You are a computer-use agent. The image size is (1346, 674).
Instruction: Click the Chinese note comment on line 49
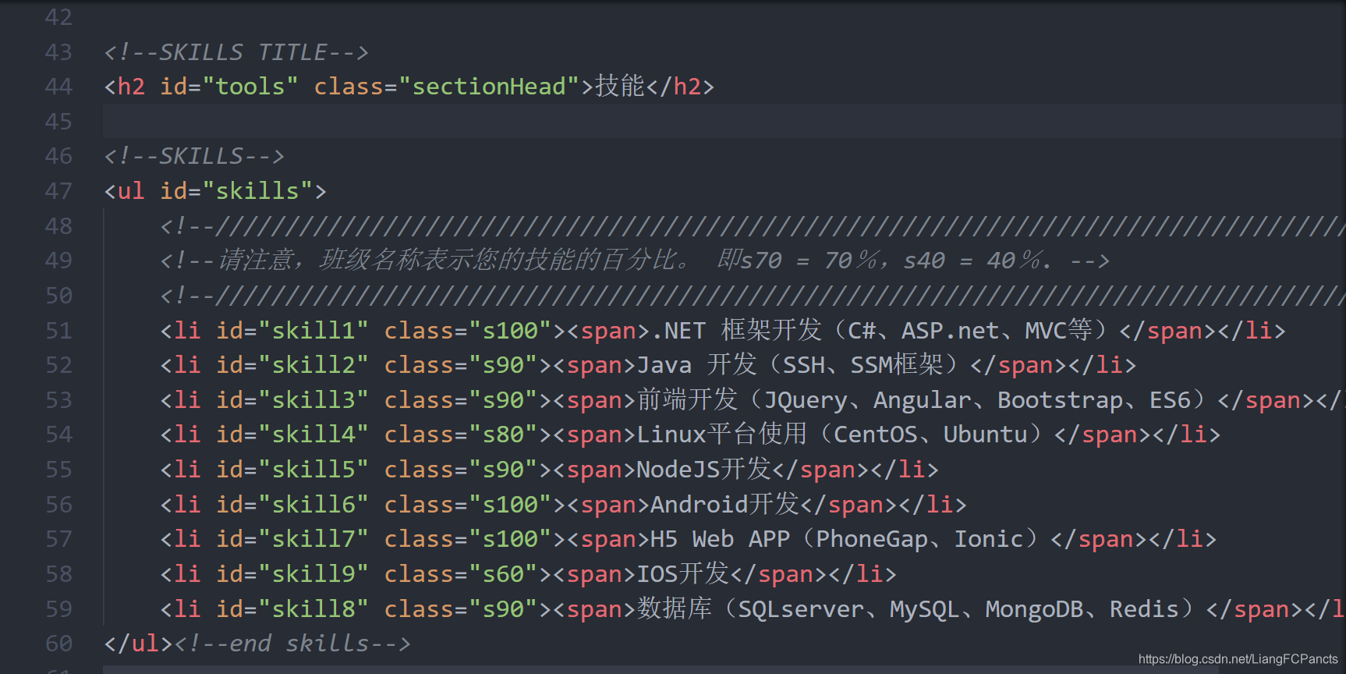(635, 260)
